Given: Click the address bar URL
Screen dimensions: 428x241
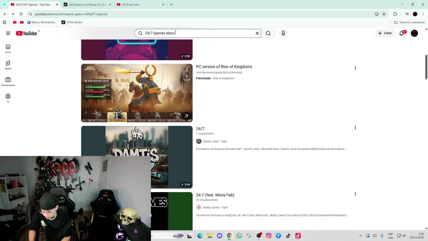Looking at the screenshot, I should pos(71,14).
